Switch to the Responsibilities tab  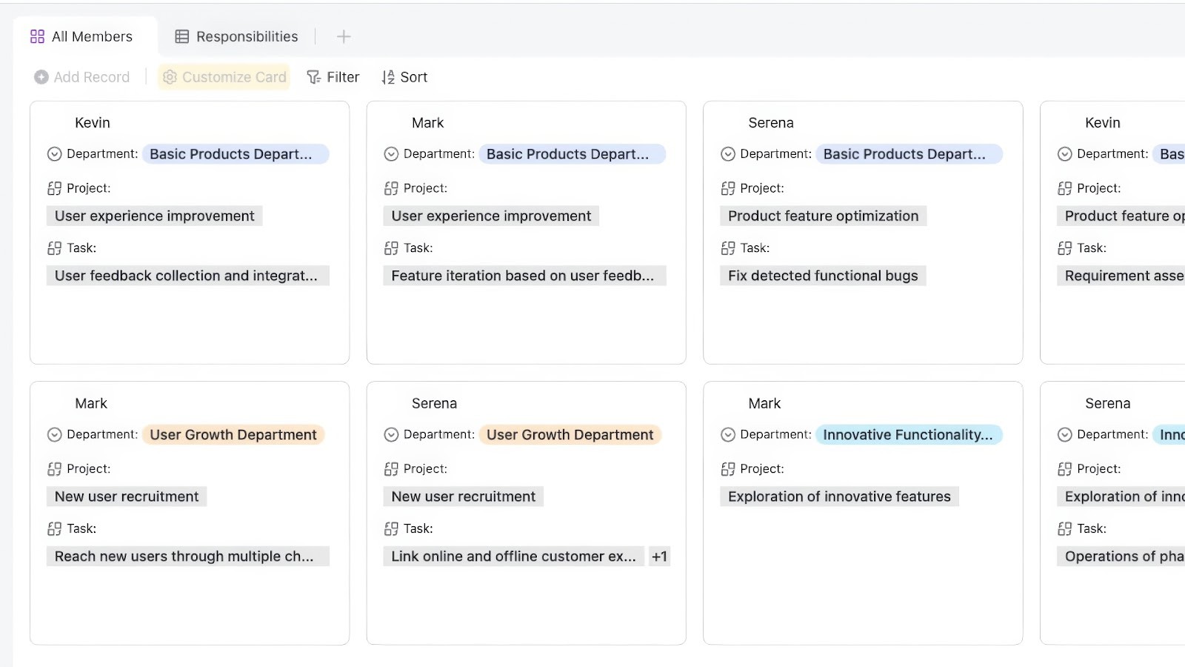coord(236,36)
